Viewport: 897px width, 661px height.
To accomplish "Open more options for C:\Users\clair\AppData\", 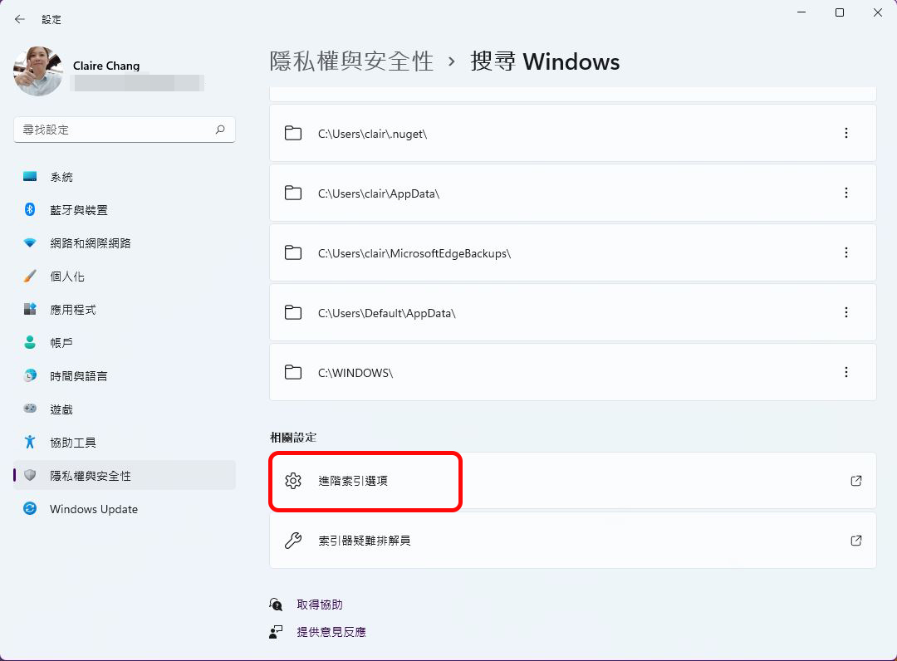I will tap(846, 193).
